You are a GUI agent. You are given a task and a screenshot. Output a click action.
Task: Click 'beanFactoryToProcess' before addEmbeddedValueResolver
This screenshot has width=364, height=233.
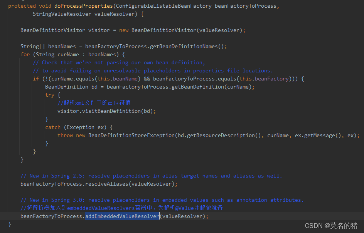[51, 216]
